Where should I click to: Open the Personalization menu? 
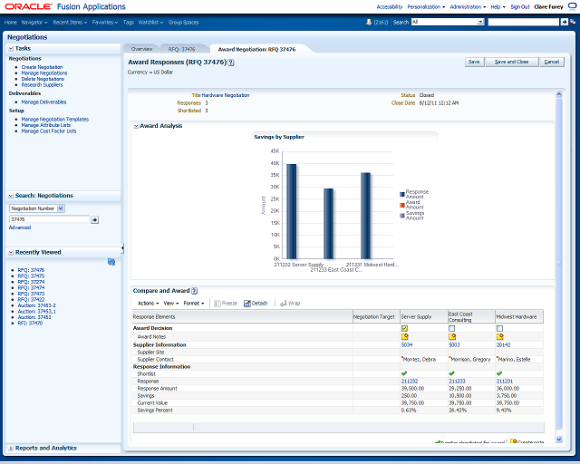coord(426,7)
